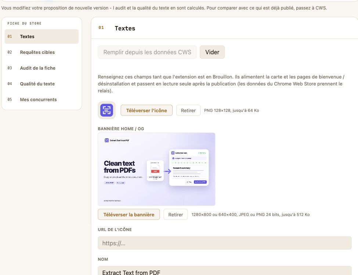Click Retirer next to banner upload
Image resolution: width=358 pixels, height=275 pixels.
point(176,214)
